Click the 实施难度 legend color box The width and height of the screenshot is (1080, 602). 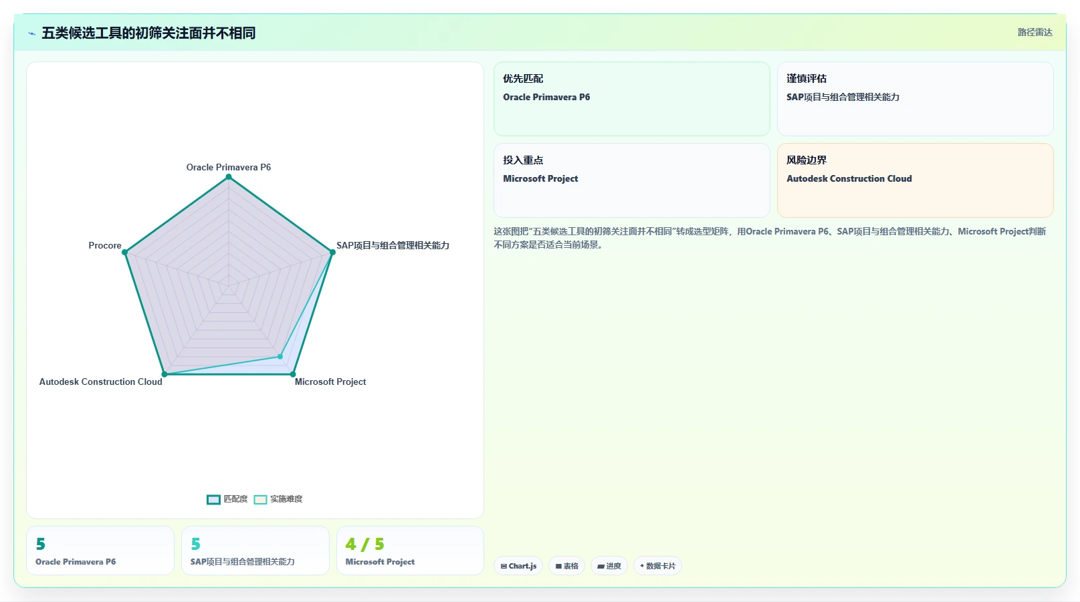coord(260,500)
